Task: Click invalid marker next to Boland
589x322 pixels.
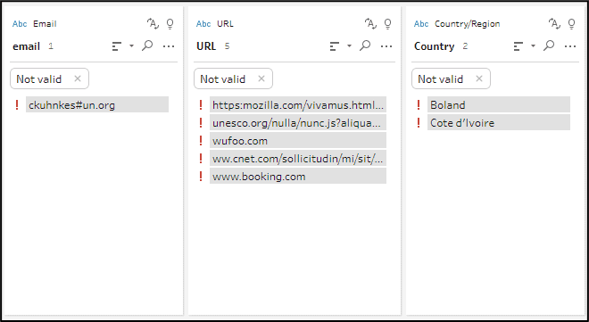Action: click(419, 104)
